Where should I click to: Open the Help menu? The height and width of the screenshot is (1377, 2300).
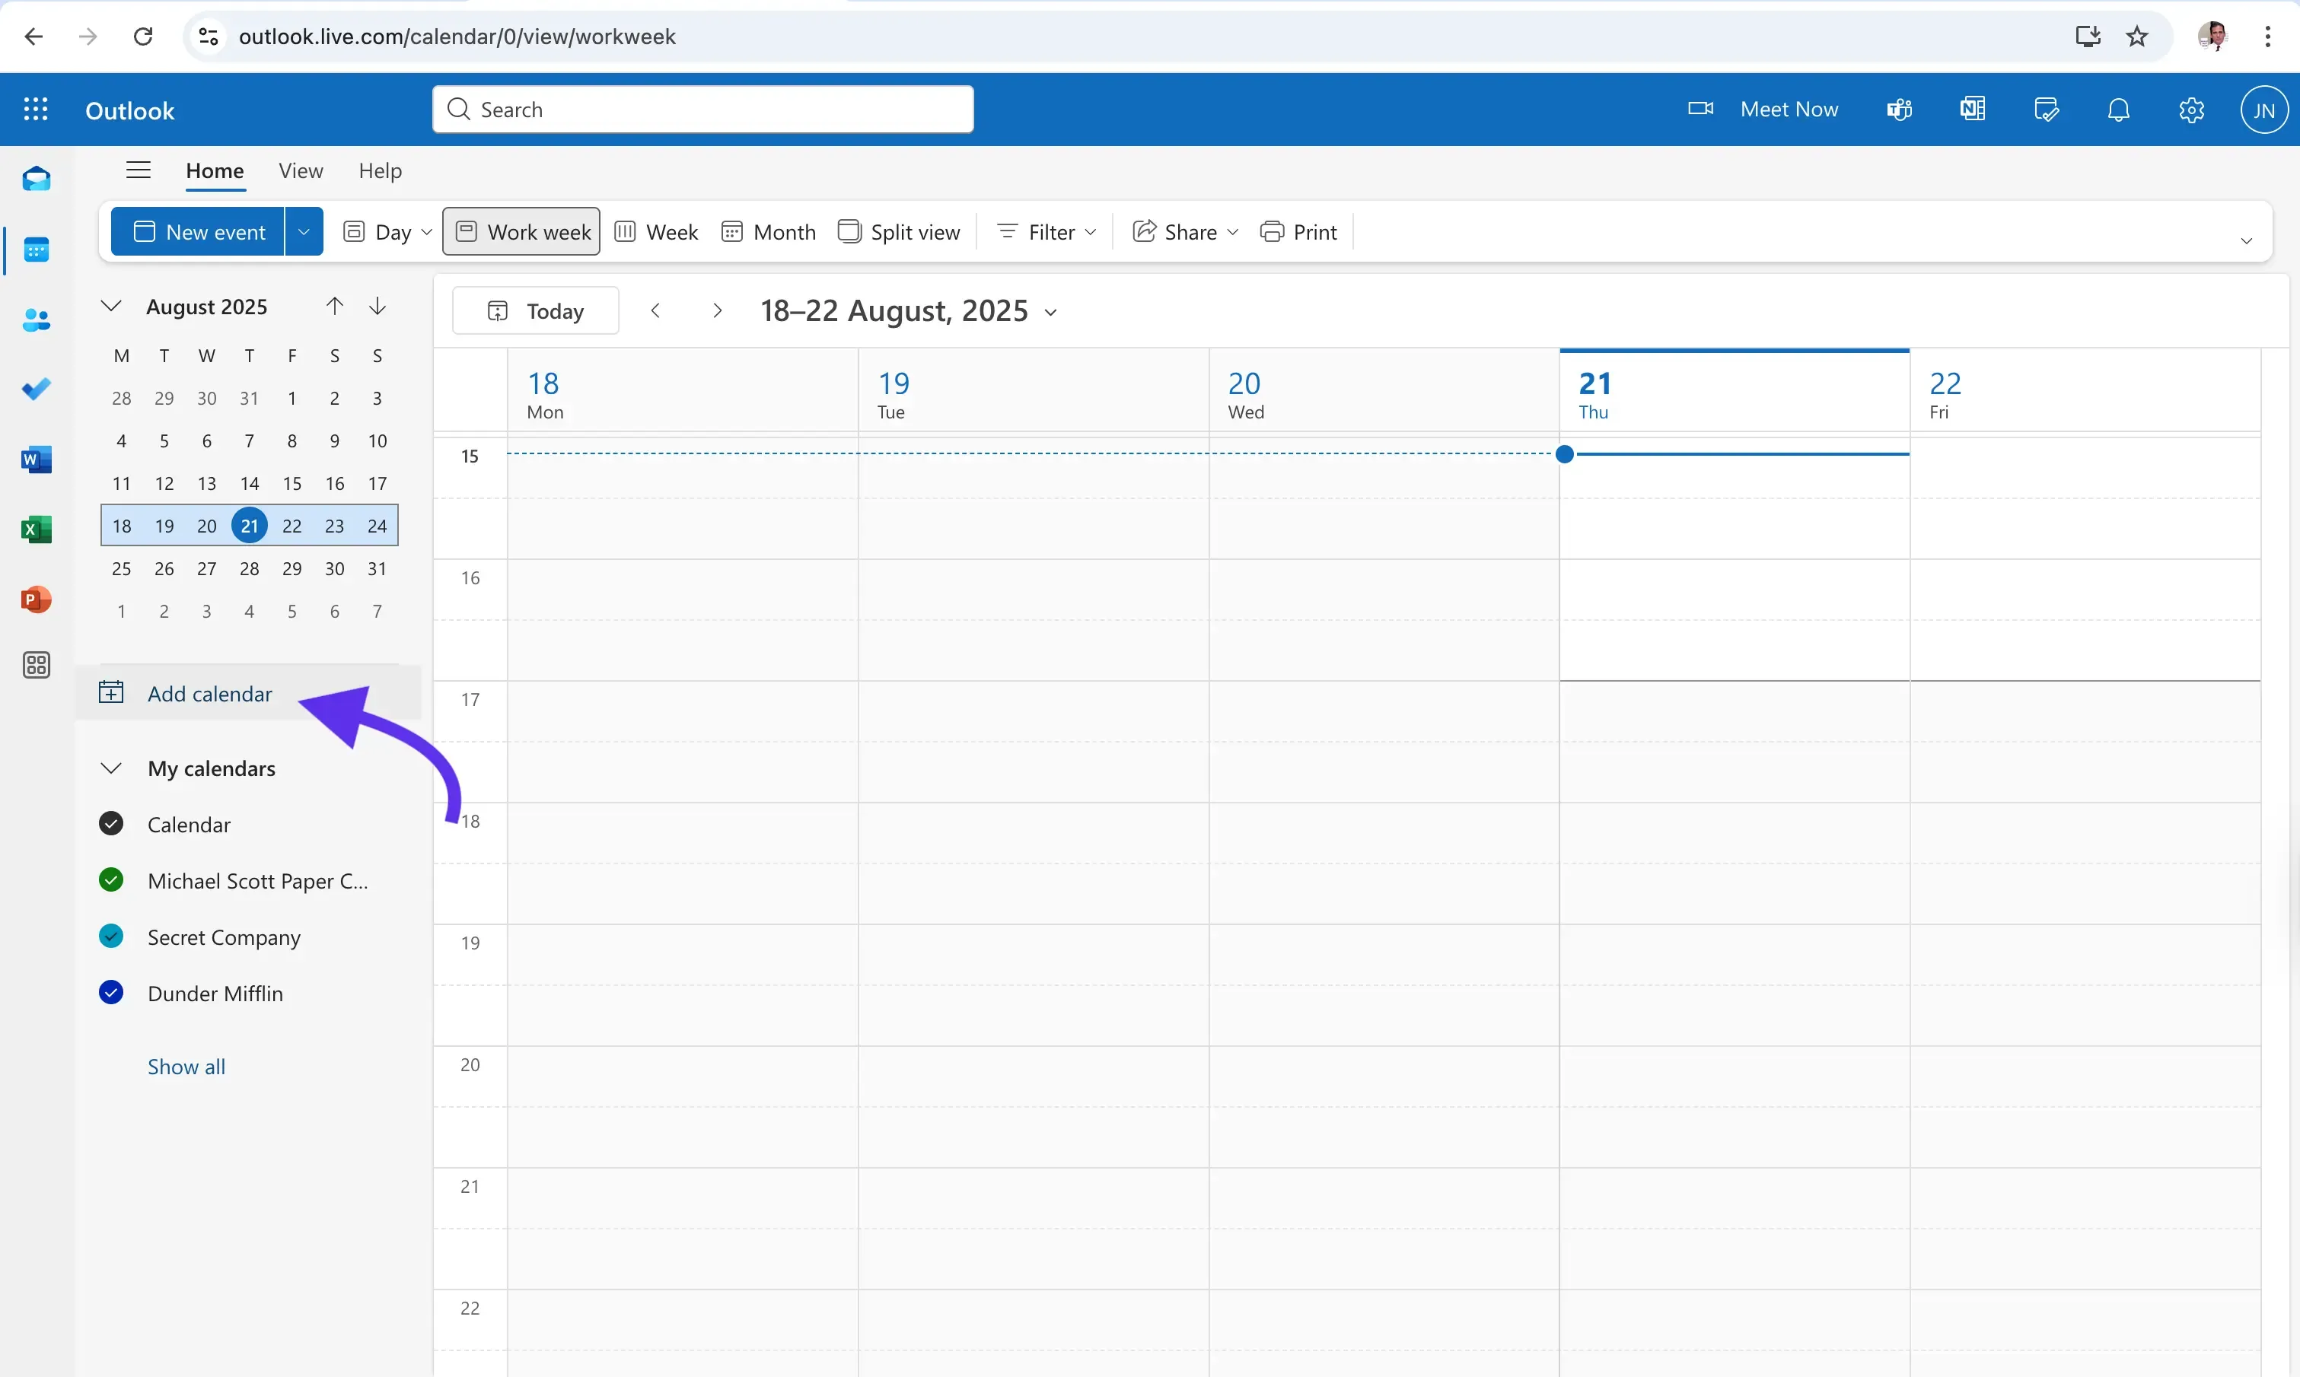(380, 170)
